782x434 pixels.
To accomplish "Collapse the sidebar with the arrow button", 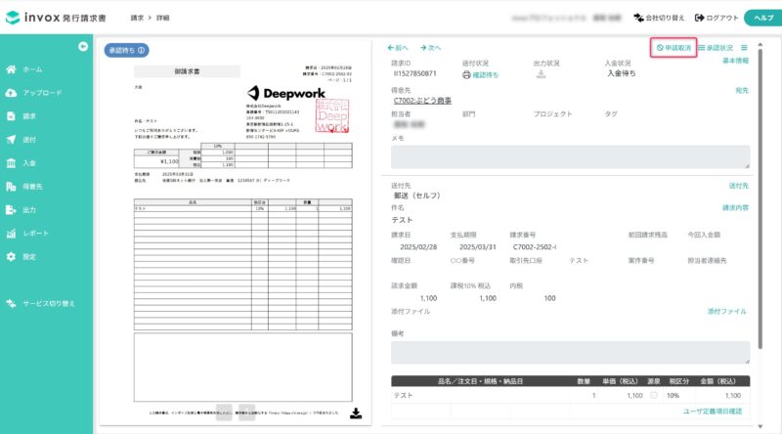I will coord(83,46).
